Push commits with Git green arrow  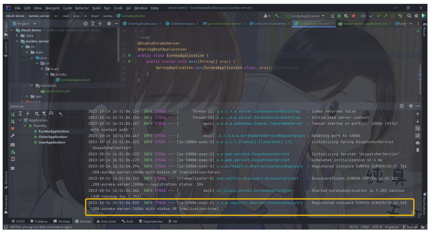386,16
